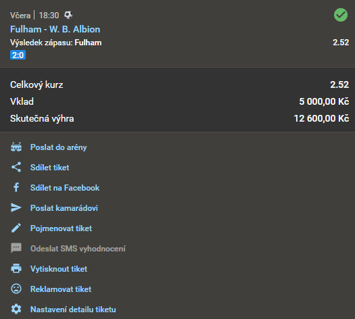Click the share icon beside Sdílet tiket

[x=16, y=167]
